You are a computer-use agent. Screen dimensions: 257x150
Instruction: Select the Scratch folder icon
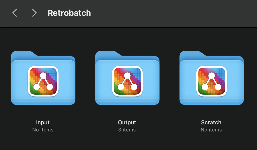tap(212, 78)
